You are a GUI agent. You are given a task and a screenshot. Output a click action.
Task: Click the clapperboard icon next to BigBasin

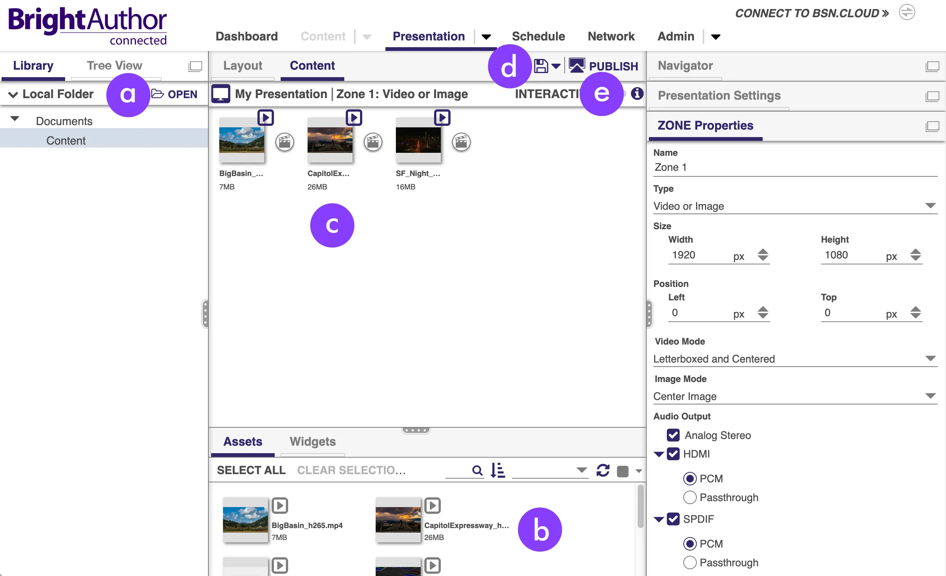click(284, 142)
